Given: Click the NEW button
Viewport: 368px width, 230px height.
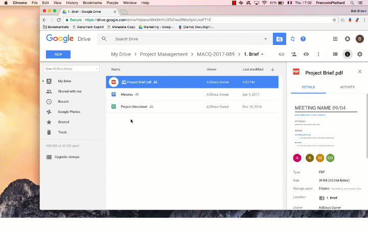Looking at the screenshot, I should [58, 54].
